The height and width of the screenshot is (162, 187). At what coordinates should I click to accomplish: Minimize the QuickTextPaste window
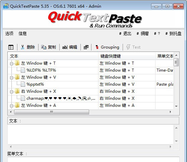coord(156,6)
